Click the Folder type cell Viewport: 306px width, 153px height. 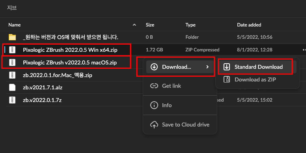(192, 37)
